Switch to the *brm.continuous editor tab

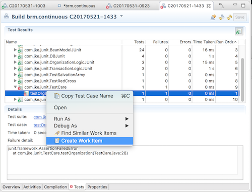77,6
